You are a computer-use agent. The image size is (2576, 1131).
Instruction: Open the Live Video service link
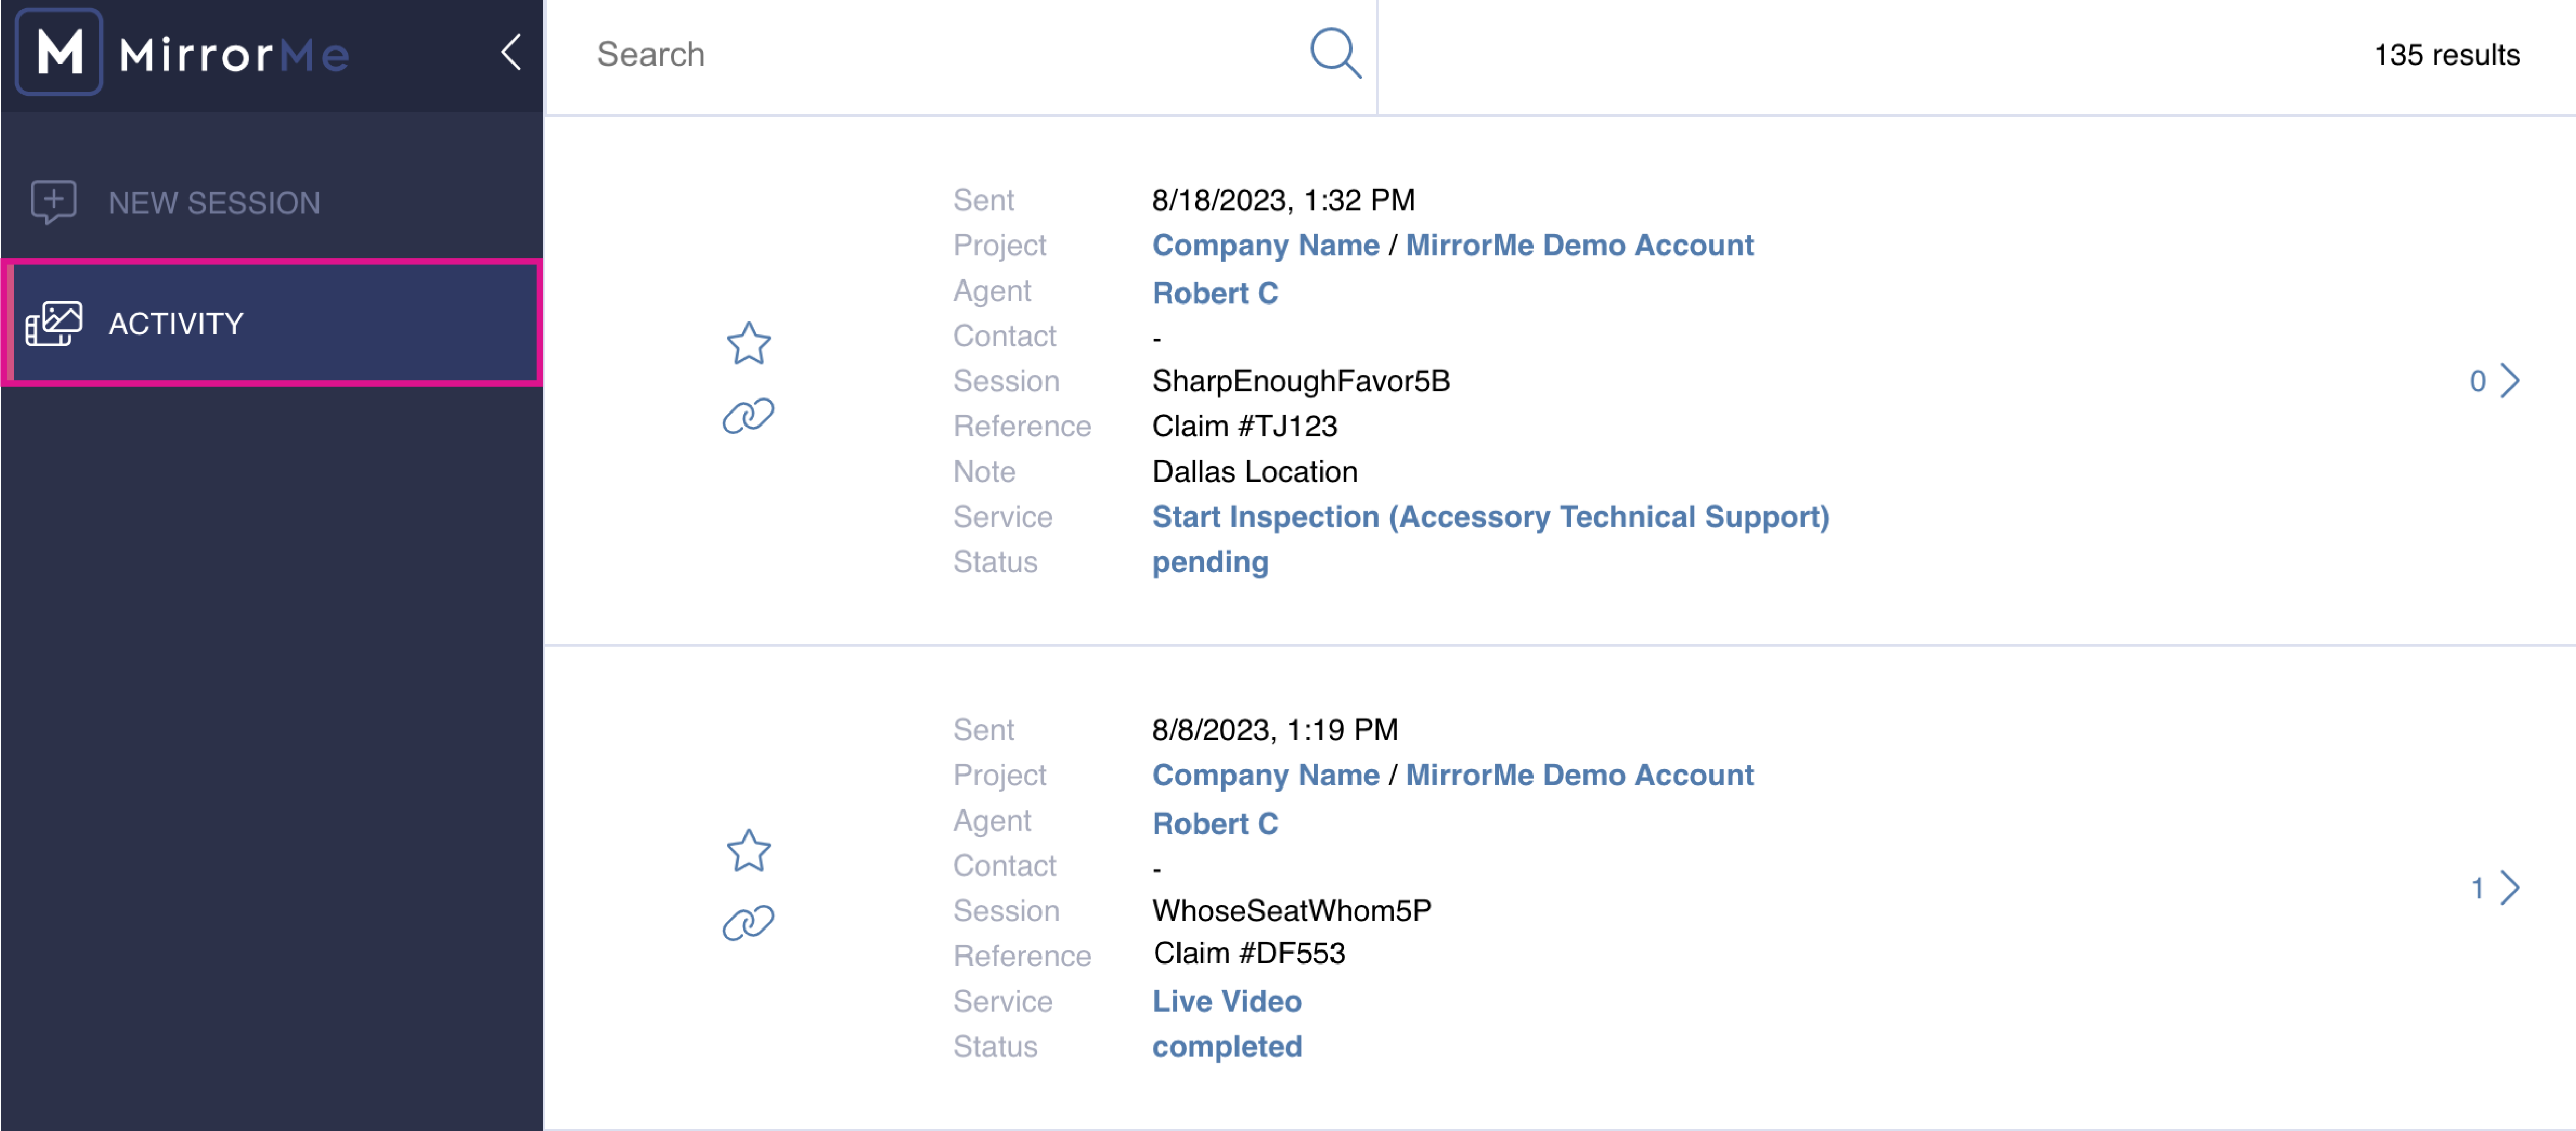1227,1002
